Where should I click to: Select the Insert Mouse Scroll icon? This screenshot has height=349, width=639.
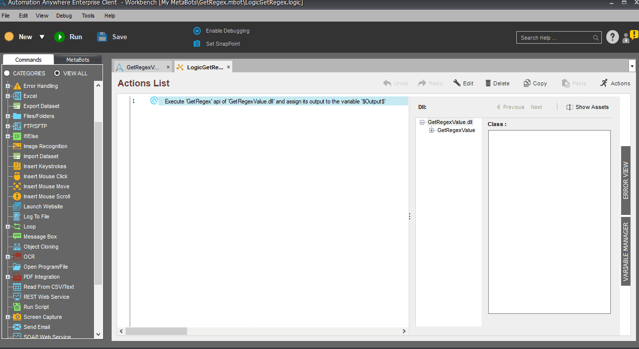17,196
